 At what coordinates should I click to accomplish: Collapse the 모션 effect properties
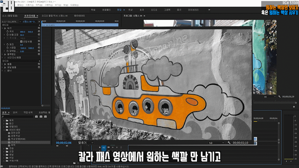point(2,28)
